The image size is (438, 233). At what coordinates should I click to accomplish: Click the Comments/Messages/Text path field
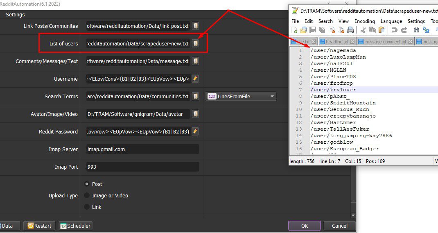[138, 61]
